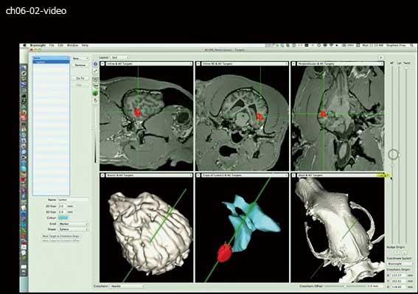
Task: Click the Colour swatch for the target
Action: click(63, 218)
